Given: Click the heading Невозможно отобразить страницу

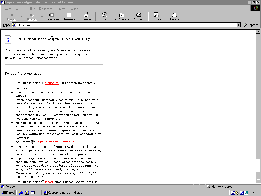Looking at the screenshot, I should click(52, 39).
